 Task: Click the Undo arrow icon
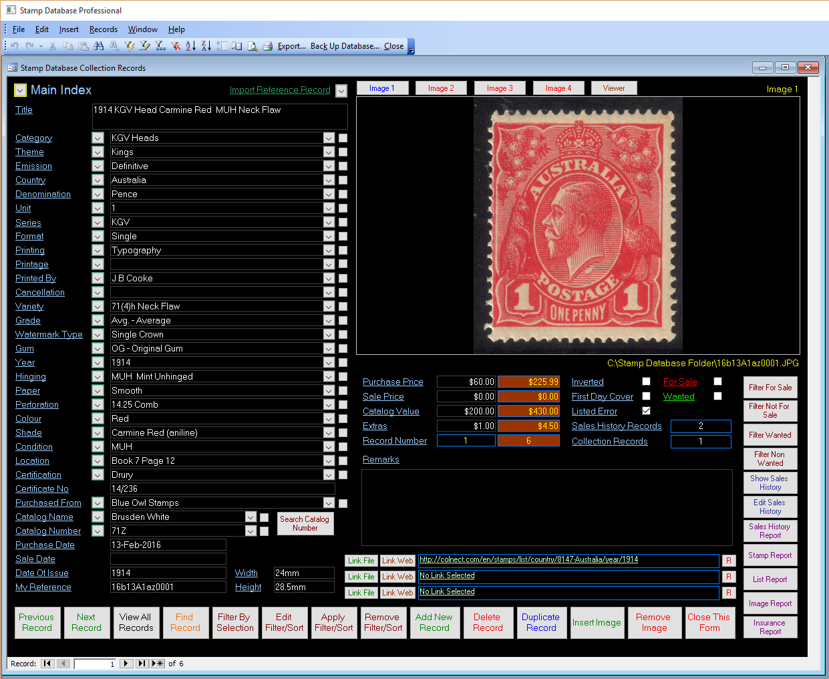(13, 45)
